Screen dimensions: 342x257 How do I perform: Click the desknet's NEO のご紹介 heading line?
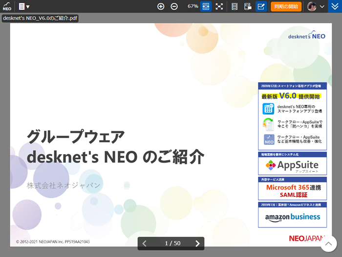[x=116, y=157]
